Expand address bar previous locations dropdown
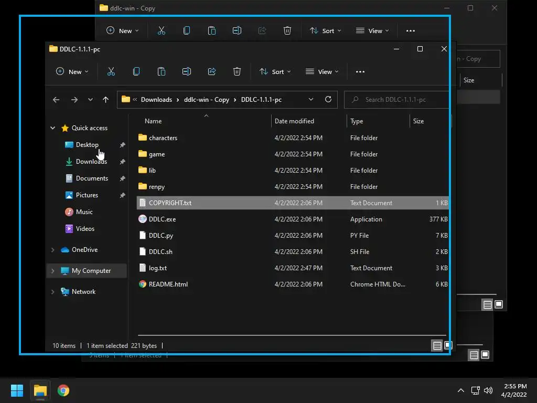This screenshot has width=537, height=403. [x=310, y=99]
